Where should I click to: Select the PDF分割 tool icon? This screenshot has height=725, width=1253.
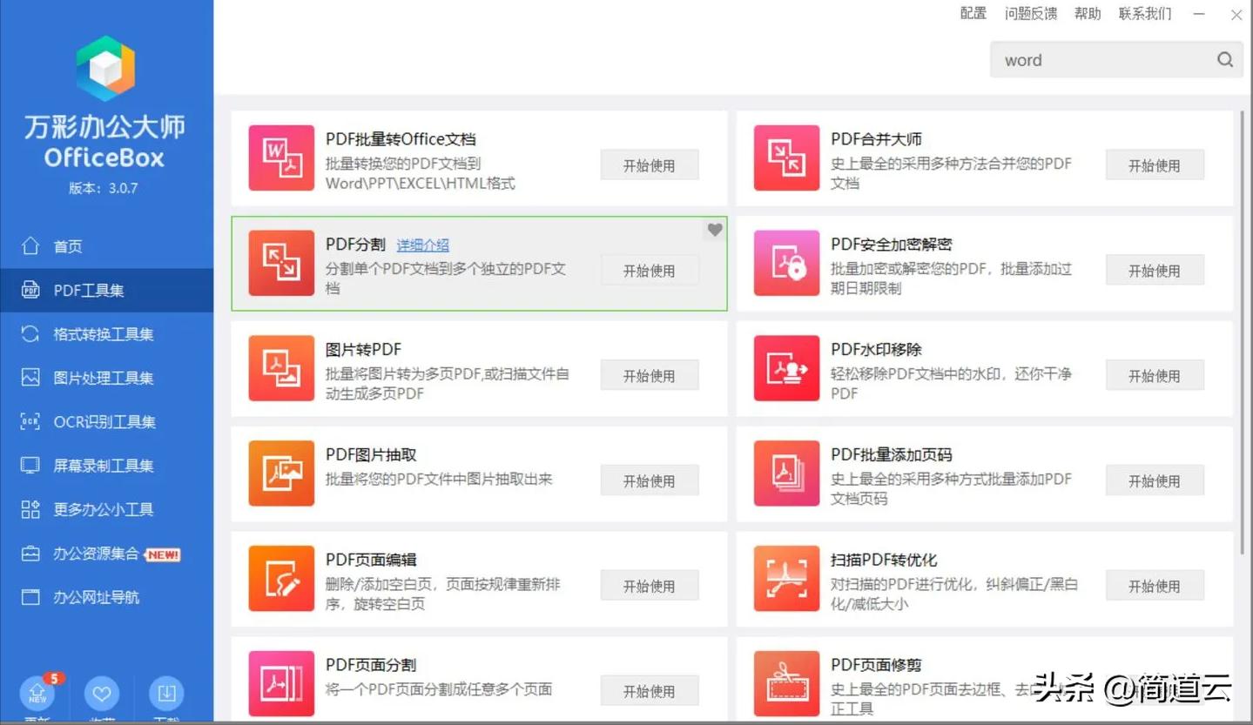click(280, 263)
